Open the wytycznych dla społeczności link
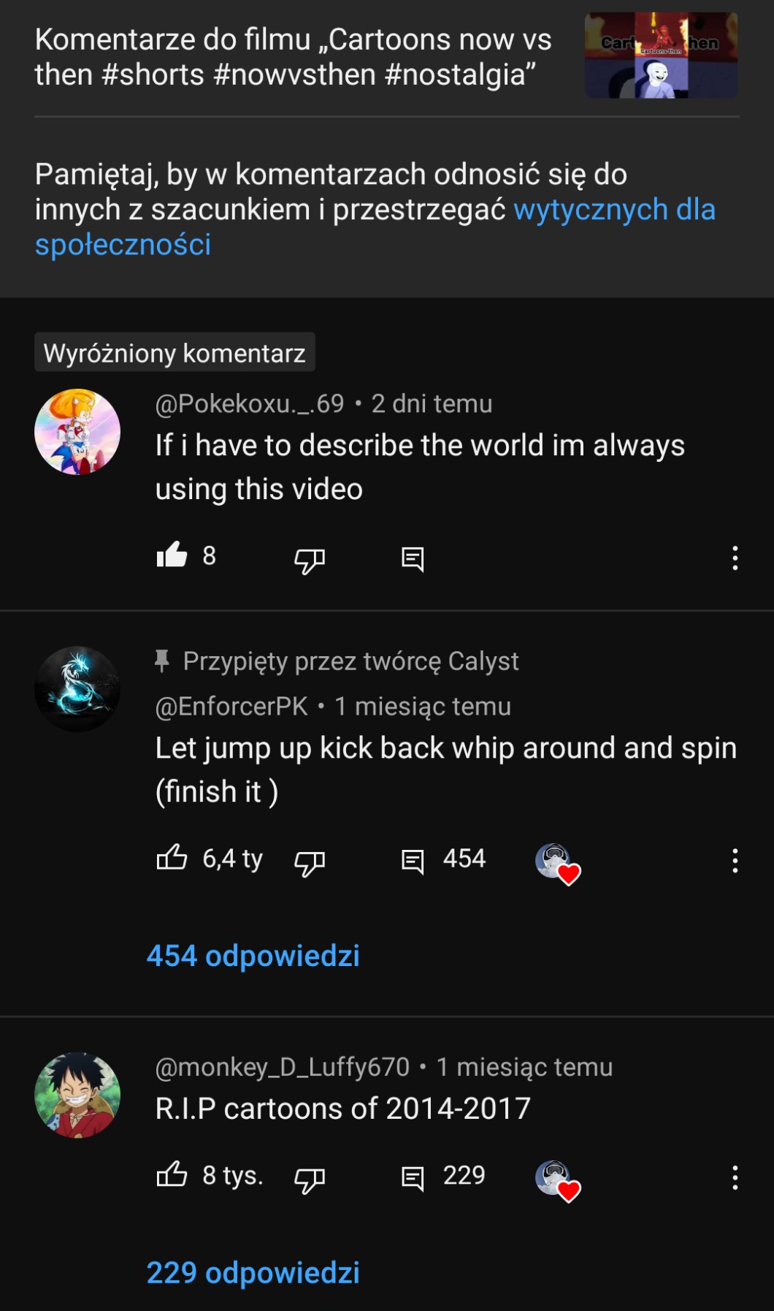 click(x=613, y=210)
